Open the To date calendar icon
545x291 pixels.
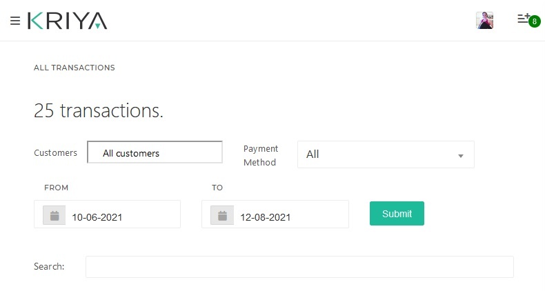point(222,215)
